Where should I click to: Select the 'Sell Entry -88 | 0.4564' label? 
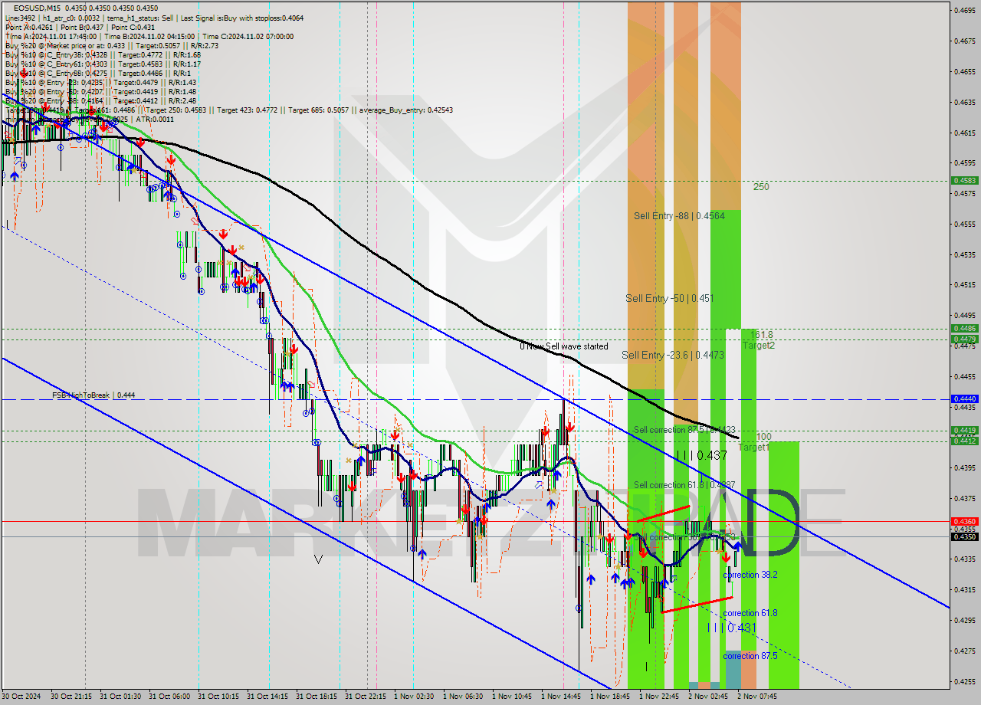click(x=679, y=216)
